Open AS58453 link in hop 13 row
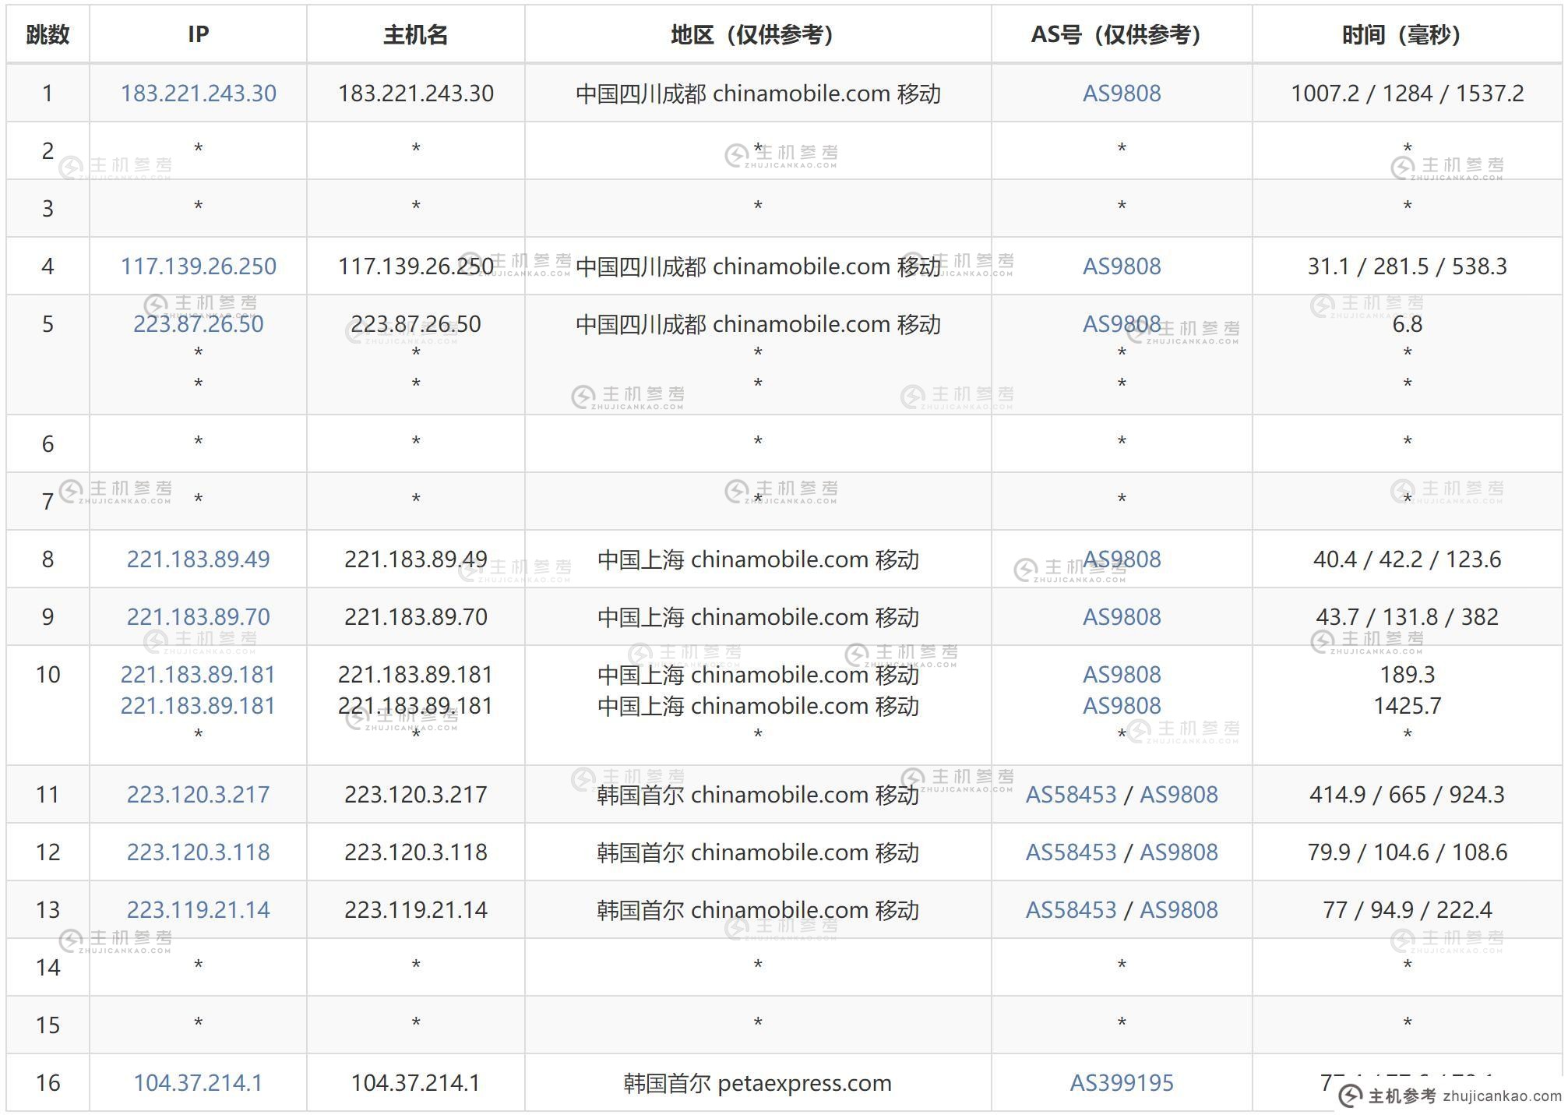The image size is (1568, 1115). [1071, 910]
